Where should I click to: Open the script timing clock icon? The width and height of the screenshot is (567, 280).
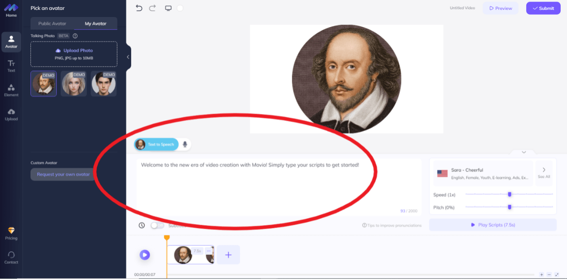pos(142,225)
